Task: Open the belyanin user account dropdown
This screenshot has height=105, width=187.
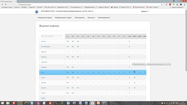Action: click(145, 11)
